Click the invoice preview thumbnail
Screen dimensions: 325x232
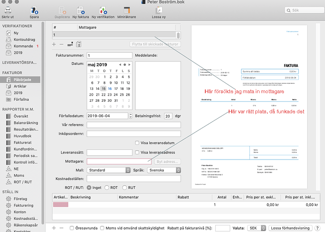[249, 107]
